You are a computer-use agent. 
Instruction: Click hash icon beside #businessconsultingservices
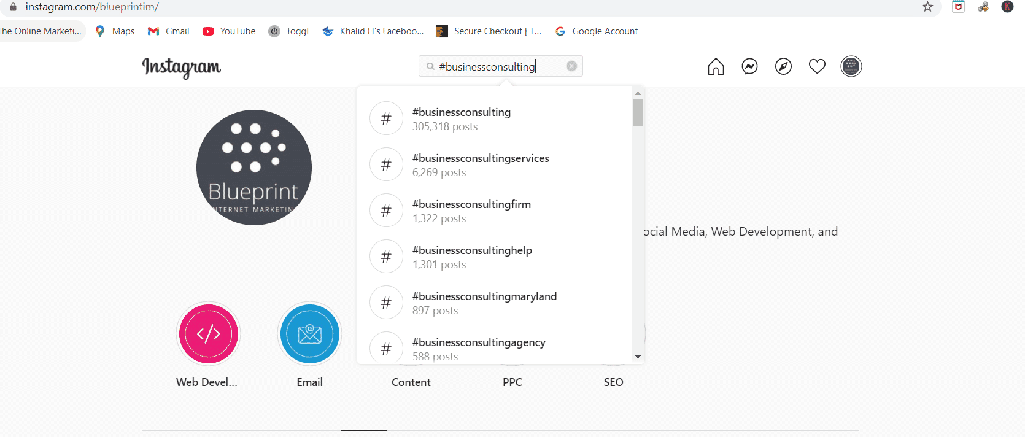[386, 164]
